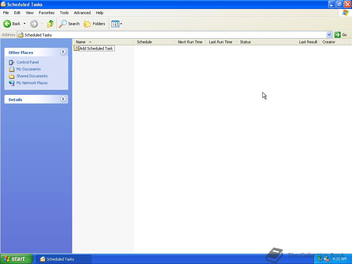Open the Advanced menu
This screenshot has height=264, width=352.
click(x=82, y=13)
